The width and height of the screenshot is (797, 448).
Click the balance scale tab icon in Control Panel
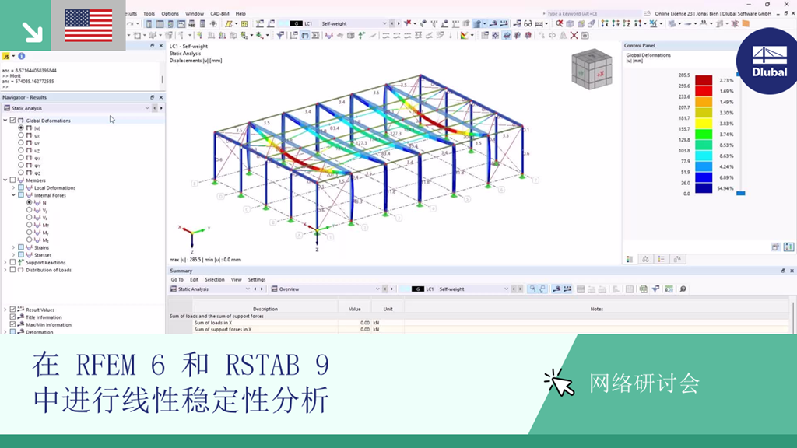(x=645, y=259)
